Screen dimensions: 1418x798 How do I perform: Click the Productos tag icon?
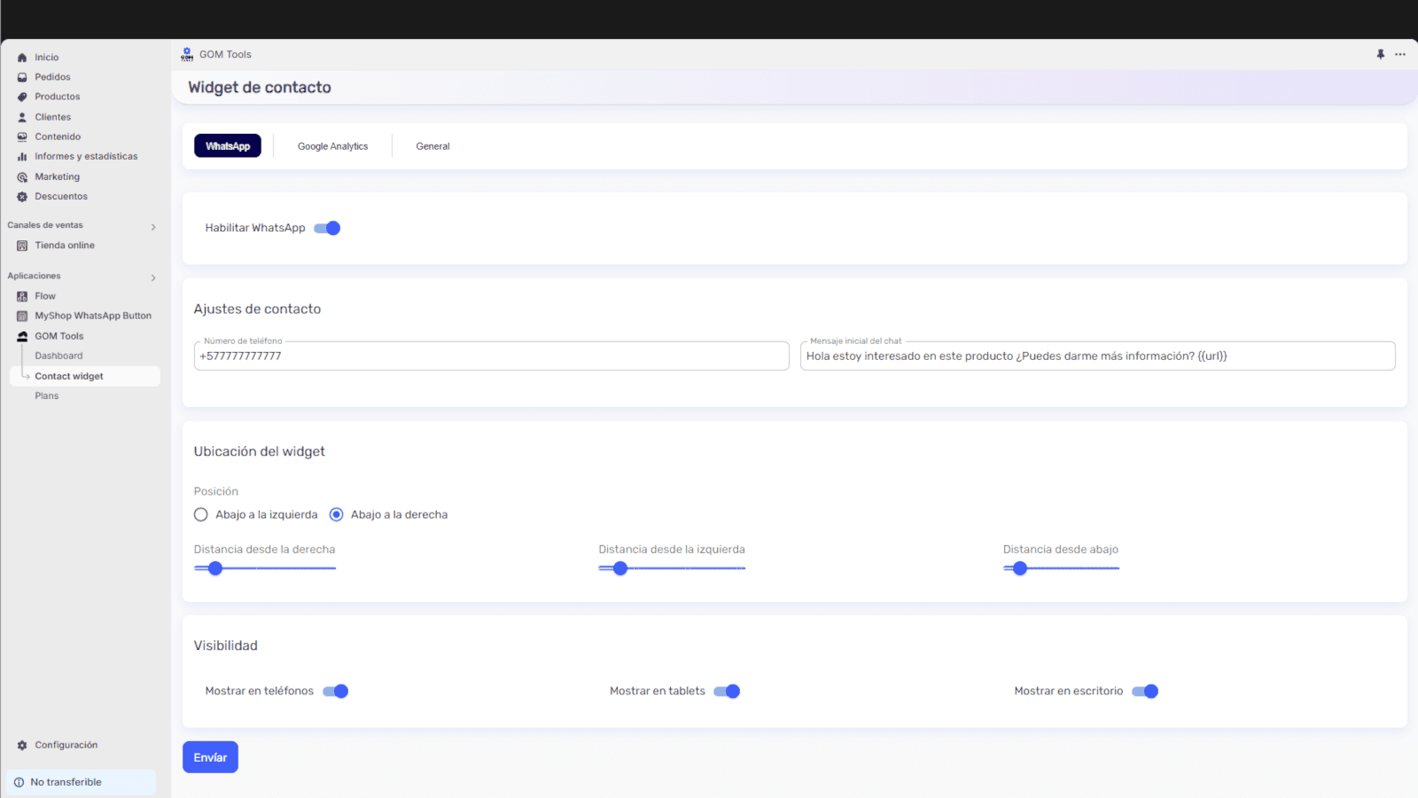tap(22, 98)
